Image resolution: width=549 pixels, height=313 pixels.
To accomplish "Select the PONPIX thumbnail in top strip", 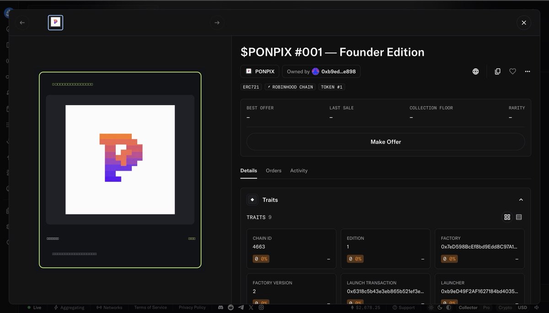I will 55,22.
